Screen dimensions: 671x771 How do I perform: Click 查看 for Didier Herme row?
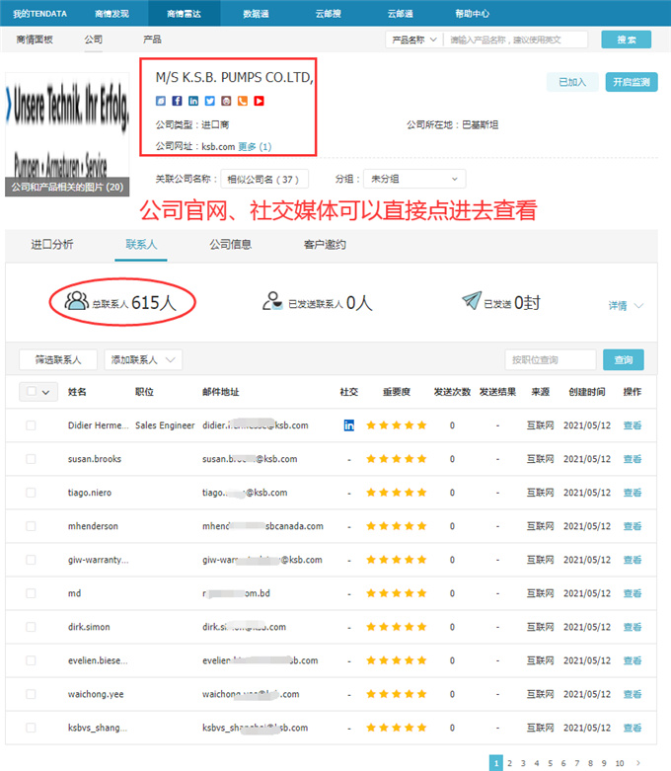pyautogui.click(x=633, y=425)
